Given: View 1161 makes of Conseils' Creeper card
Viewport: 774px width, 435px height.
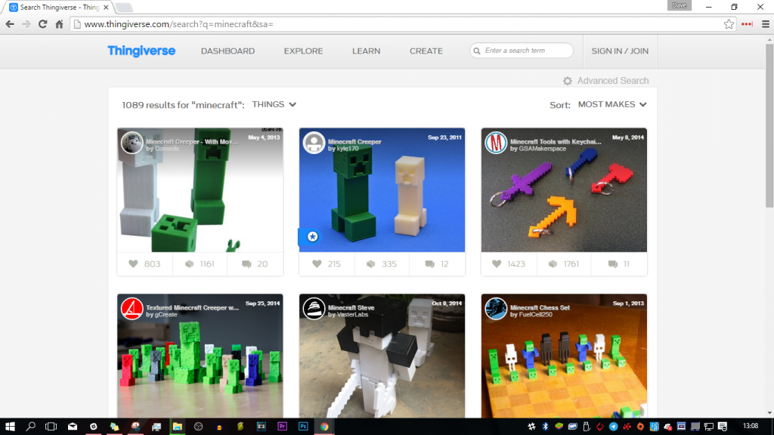Looking at the screenshot, I should [200, 264].
